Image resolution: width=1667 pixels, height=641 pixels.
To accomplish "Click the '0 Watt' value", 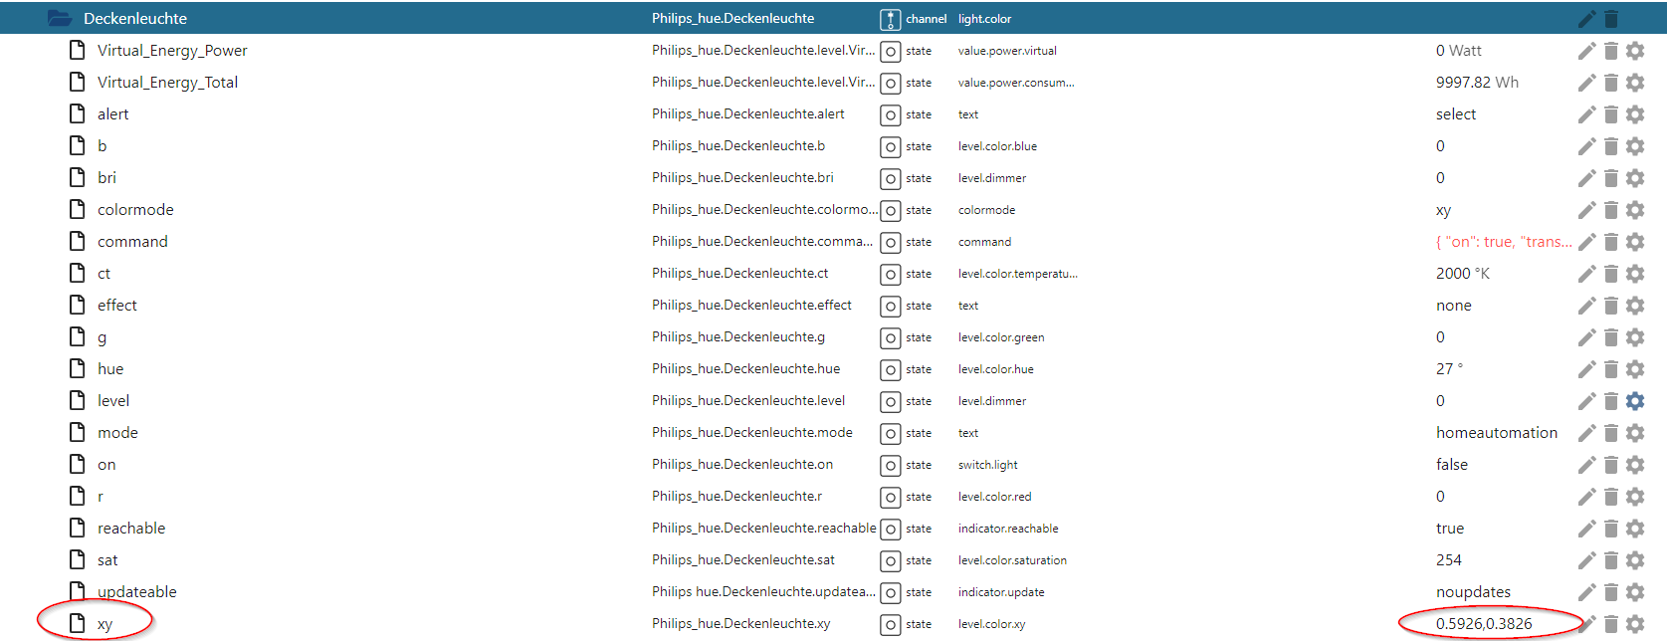I will pos(1459,51).
